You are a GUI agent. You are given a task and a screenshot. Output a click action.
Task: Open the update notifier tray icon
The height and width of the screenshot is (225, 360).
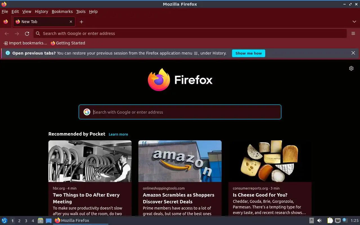pyautogui.click(x=345, y=220)
